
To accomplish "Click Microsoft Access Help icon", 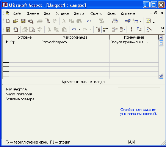I will pyautogui.click(x=149, y=21).
